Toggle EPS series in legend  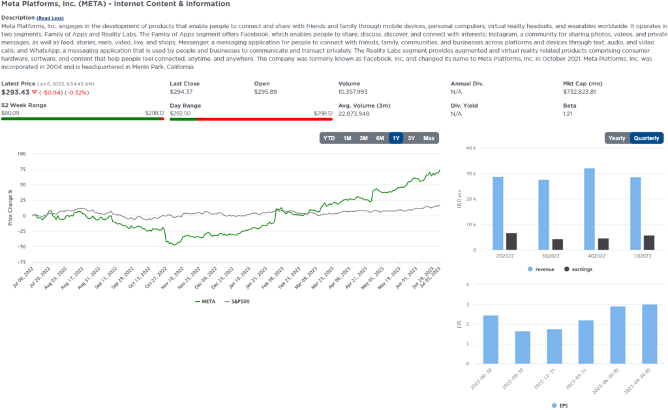(560, 405)
